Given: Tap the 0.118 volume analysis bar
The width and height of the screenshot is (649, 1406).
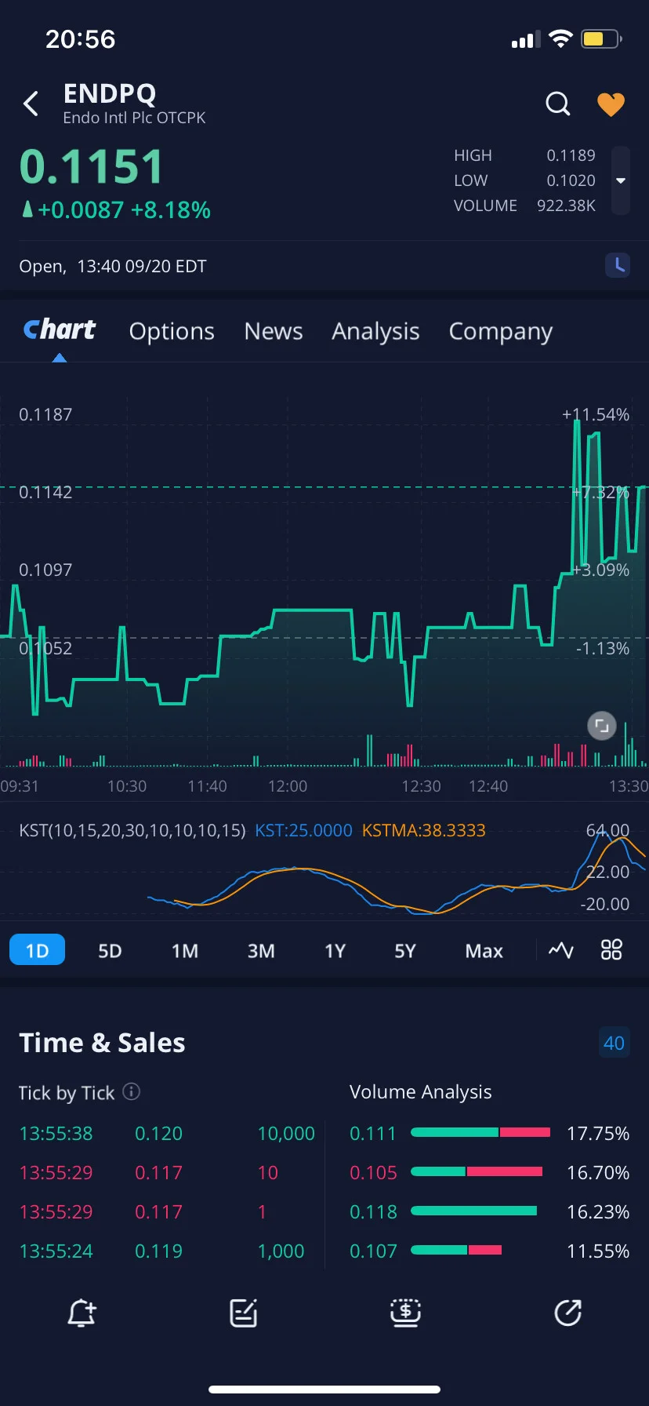Looking at the screenshot, I should click(x=473, y=1211).
